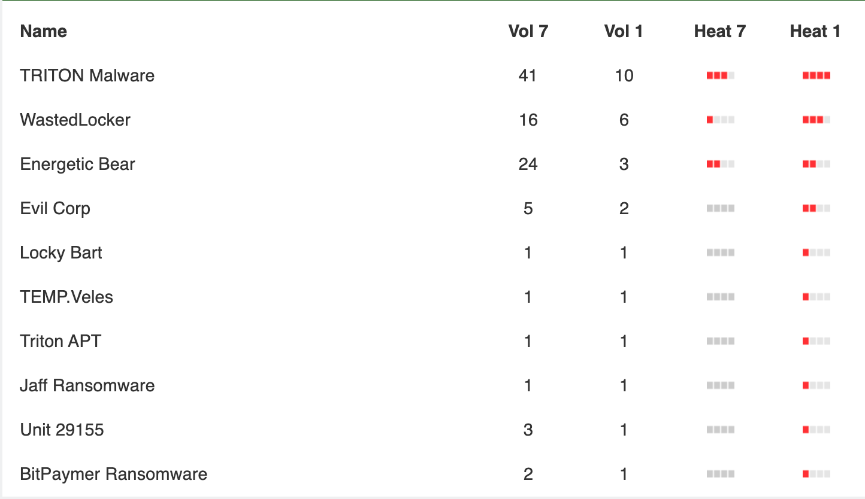
Task: Click BitPaymer Ransomware Heat 7 gray indicator
Action: click(x=720, y=474)
